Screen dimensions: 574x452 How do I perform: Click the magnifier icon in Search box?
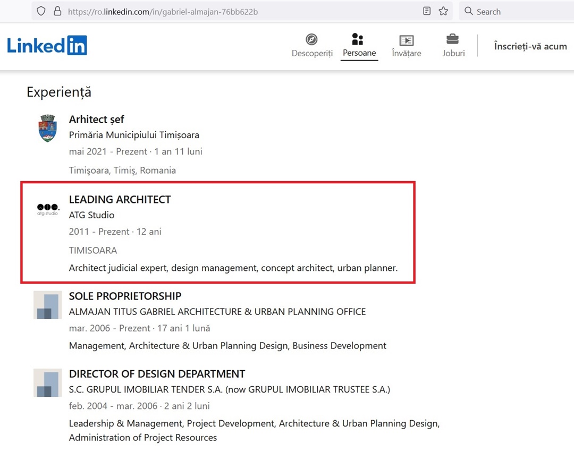pyautogui.click(x=469, y=11)
